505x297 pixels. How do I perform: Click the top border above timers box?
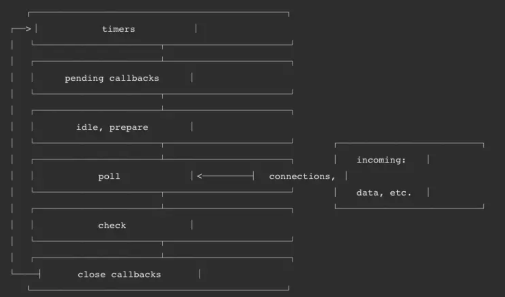(158, 13)
